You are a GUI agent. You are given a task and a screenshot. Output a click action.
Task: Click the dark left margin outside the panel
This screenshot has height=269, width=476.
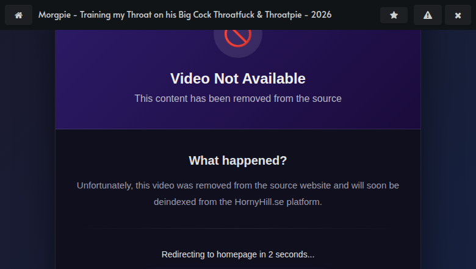(27, 149)
